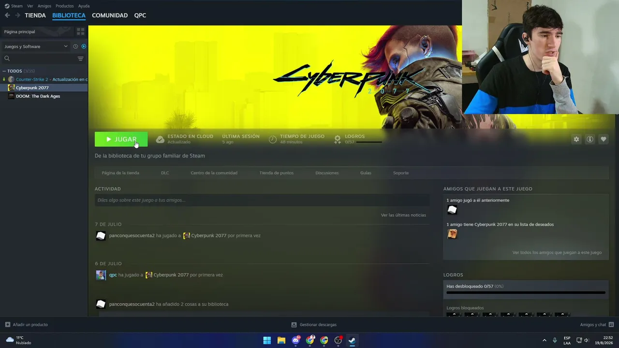Open OBS Studio from taskbar
Viewport: 619px width, 348px height.
click(338, 340)
